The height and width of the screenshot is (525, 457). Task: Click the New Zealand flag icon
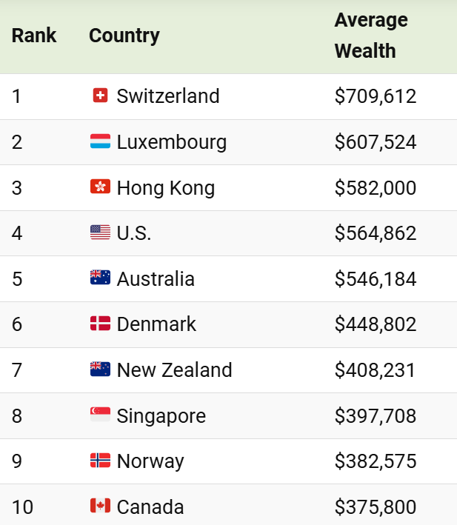pyautogui.click(x=100, y=369)
